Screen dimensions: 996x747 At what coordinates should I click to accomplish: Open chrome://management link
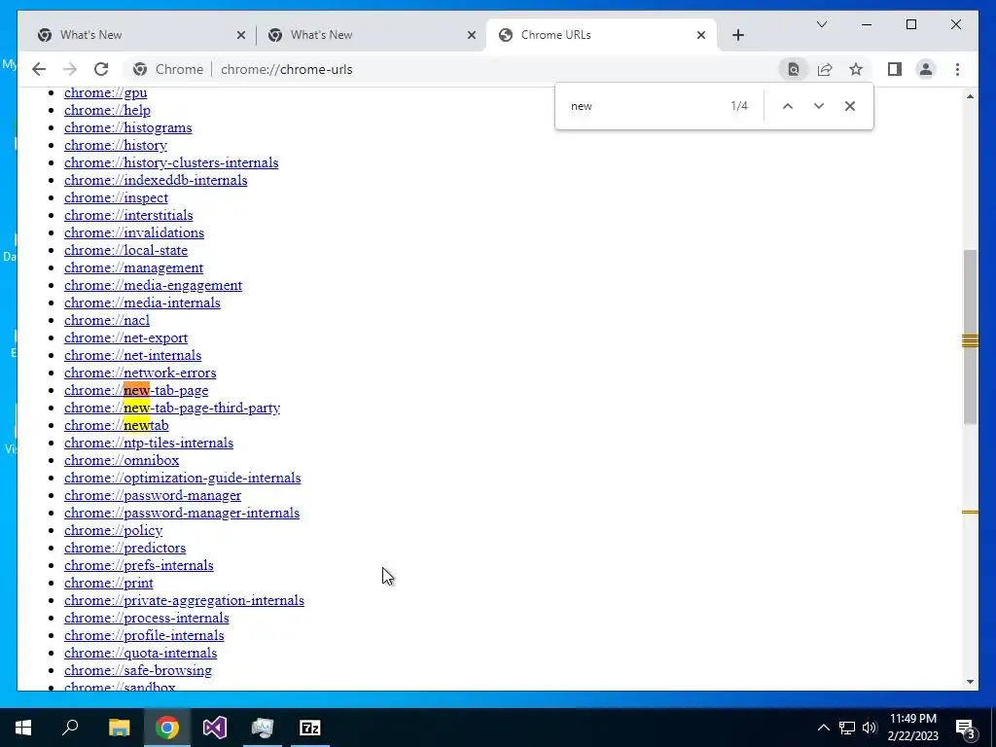pos(133,268)
